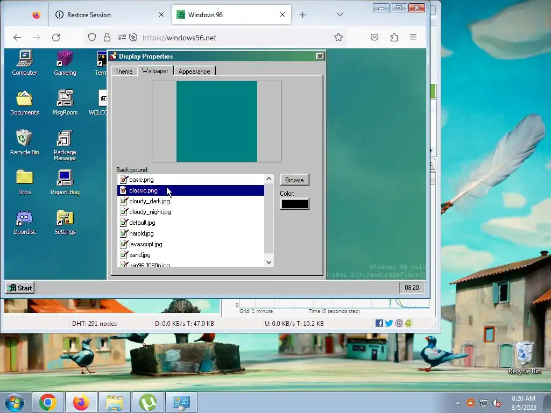Click the uTorrent taskbar icon
Image resolution: width=551 pixels, height=413 pixels.
(147, 402)
